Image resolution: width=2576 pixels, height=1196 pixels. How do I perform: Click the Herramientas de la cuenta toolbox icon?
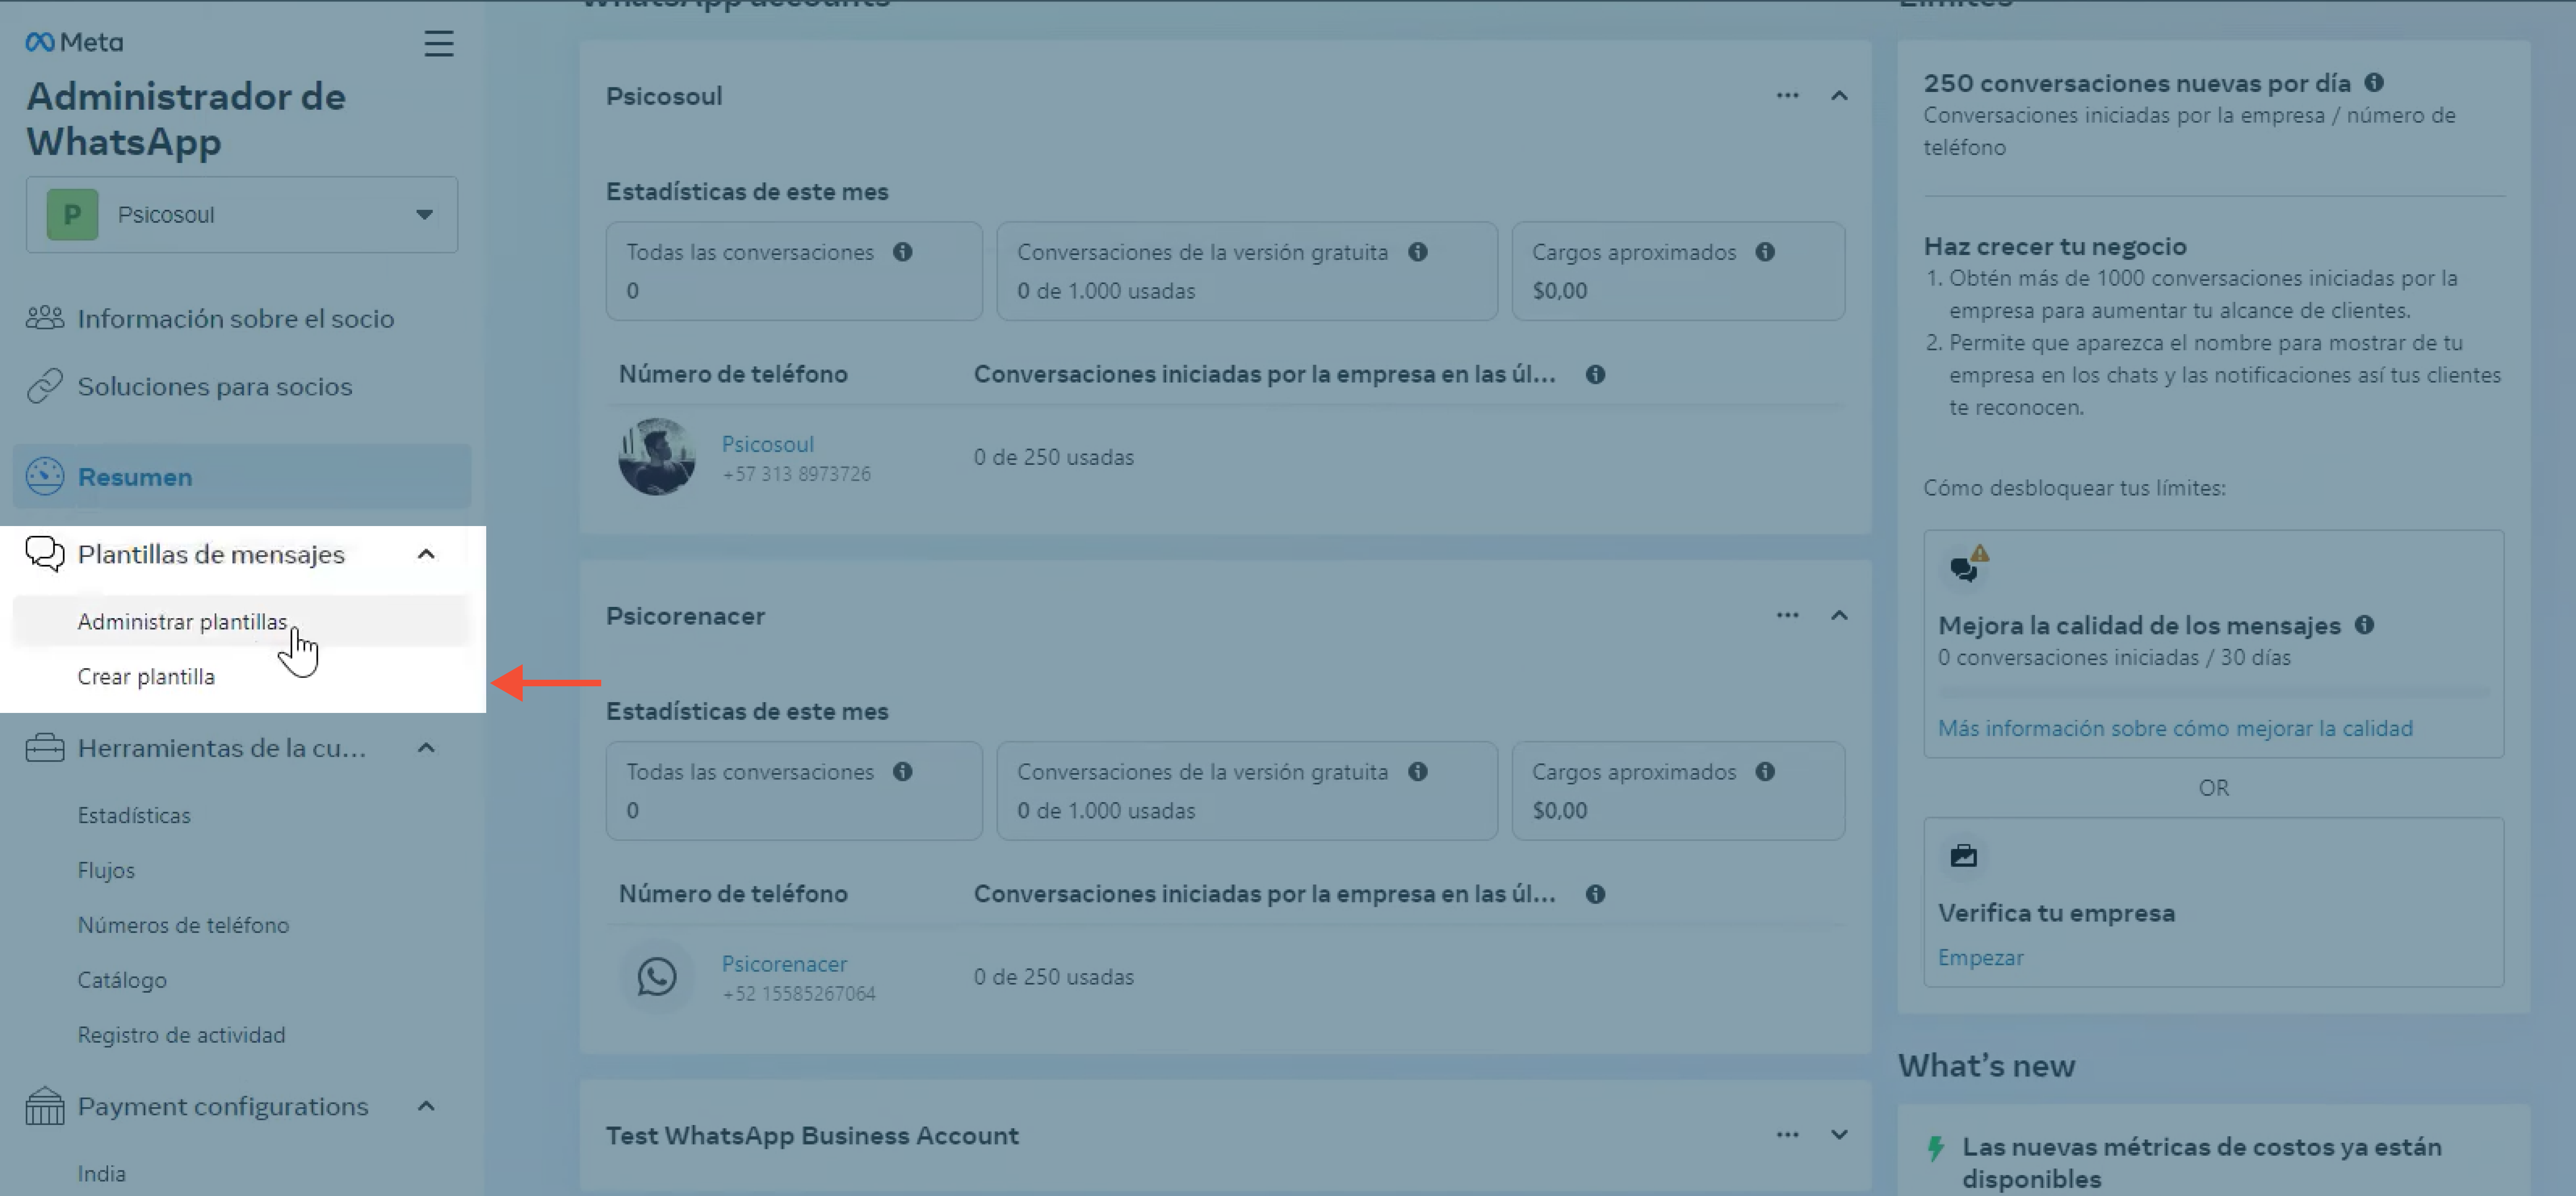coord(45,747)
